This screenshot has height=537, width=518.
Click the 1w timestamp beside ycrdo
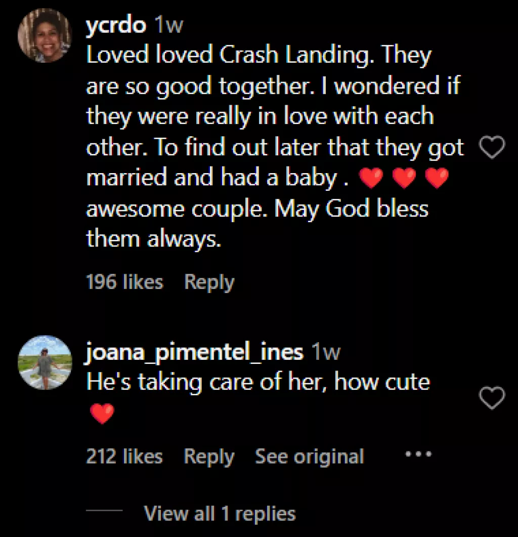168,25
